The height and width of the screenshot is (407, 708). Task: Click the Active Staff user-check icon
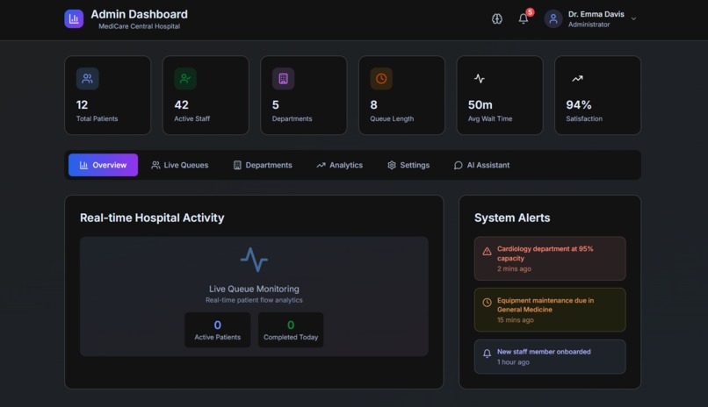pyautogui.click(x=185, y=78)
